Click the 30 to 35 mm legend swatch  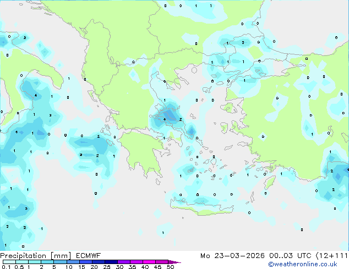[x=124, y=262]
